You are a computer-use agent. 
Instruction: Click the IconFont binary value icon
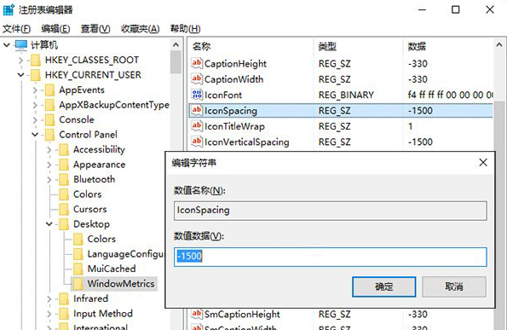tap(197, 95)
